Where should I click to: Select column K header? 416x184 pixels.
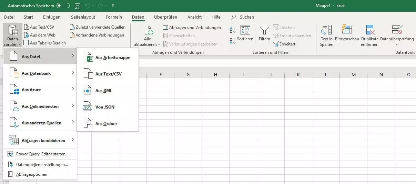point(298,74)
